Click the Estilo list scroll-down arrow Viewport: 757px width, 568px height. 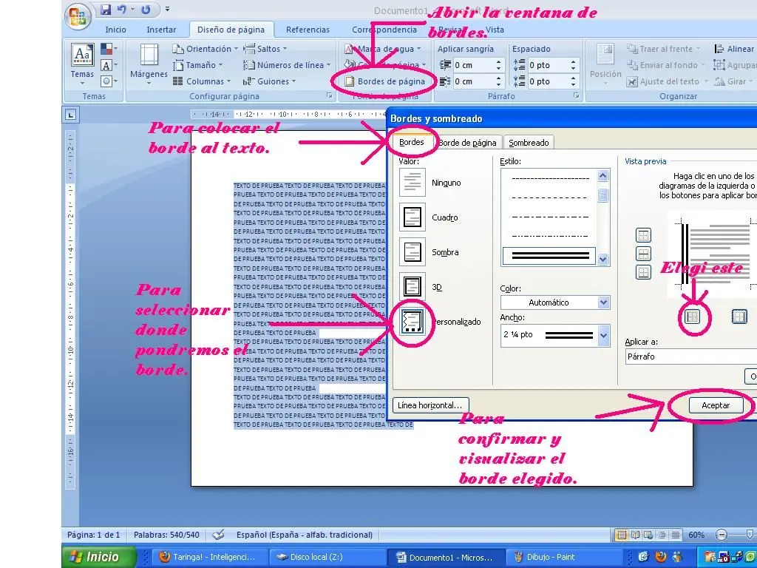click(603, 260)
